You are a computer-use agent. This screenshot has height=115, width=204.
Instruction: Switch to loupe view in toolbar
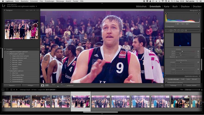(x=42, y=85)
